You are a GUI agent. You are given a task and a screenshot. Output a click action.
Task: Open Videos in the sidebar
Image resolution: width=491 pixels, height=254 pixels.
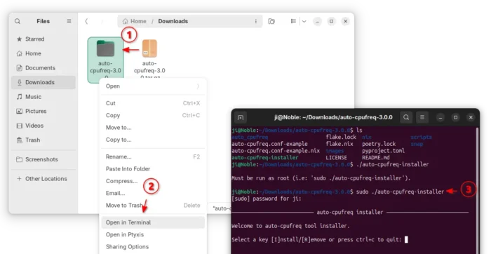tap(43, 126)
